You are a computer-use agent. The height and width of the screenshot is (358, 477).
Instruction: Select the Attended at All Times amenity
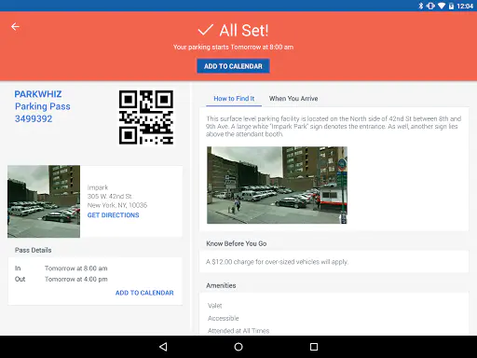(238, 331)
